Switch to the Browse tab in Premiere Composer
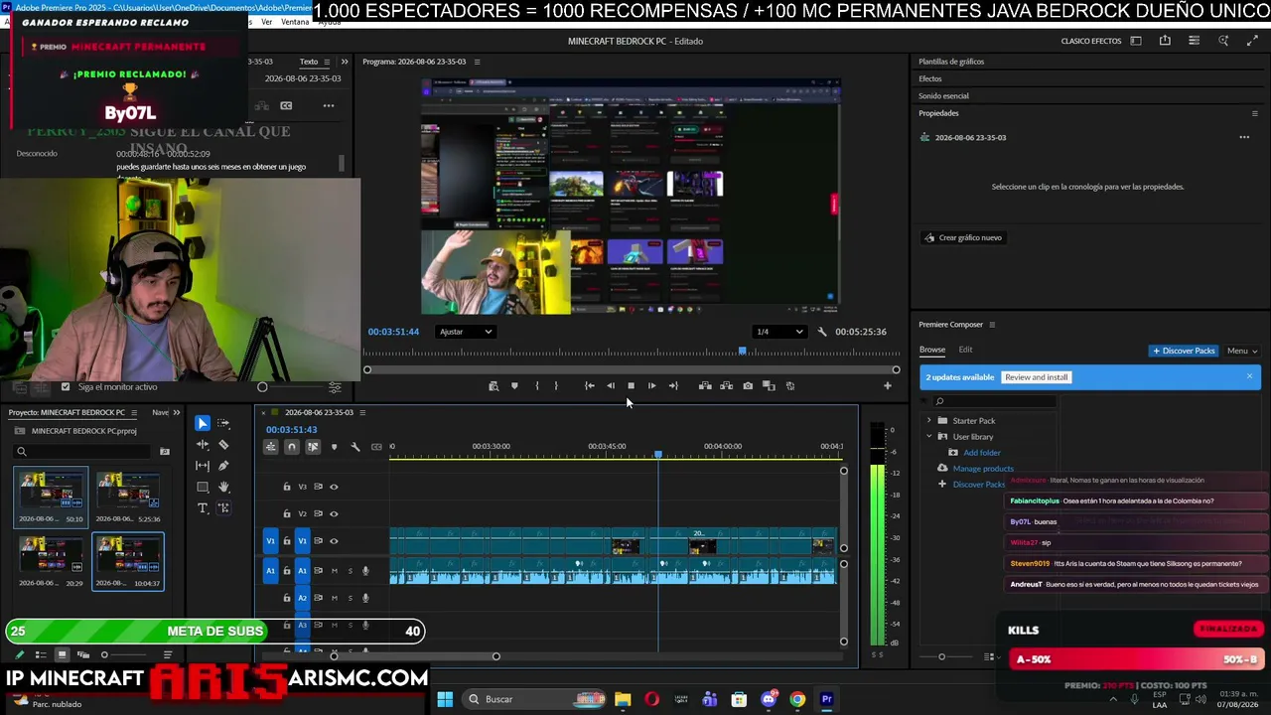The image size is (1271, 715). click(932, 351)
